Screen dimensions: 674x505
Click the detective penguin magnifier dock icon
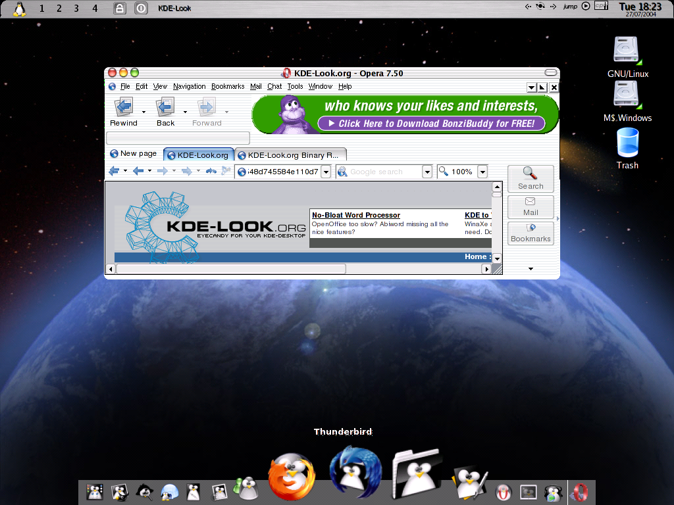(144, 492)
